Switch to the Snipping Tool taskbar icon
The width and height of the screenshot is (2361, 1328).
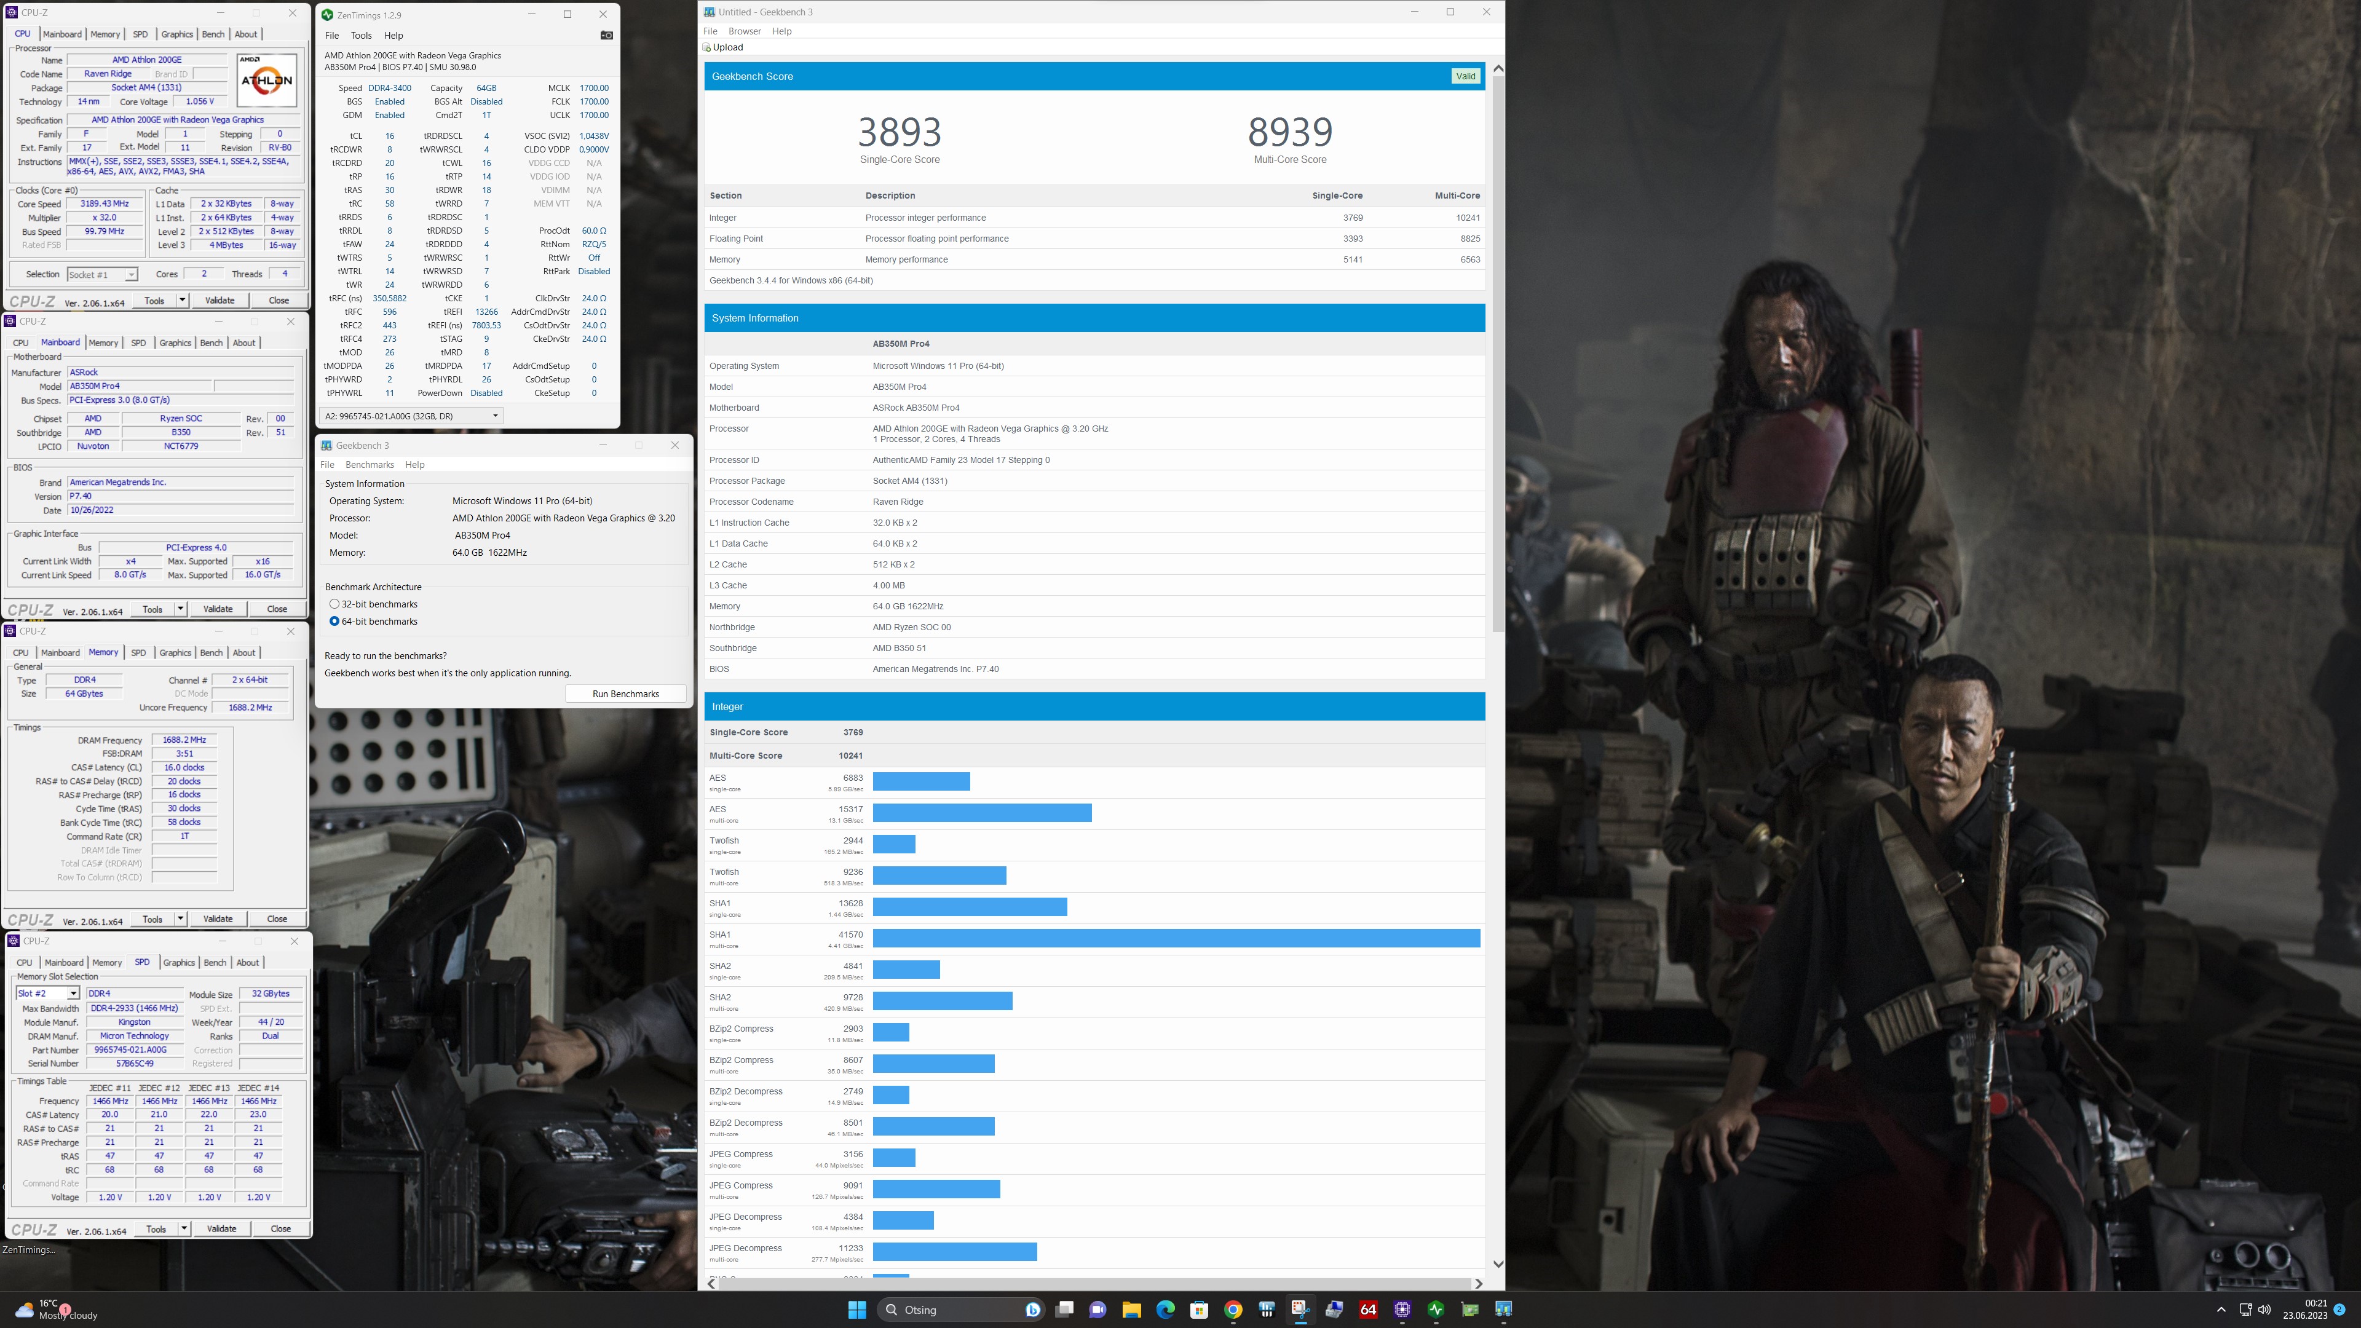tap(1300, 1310)
